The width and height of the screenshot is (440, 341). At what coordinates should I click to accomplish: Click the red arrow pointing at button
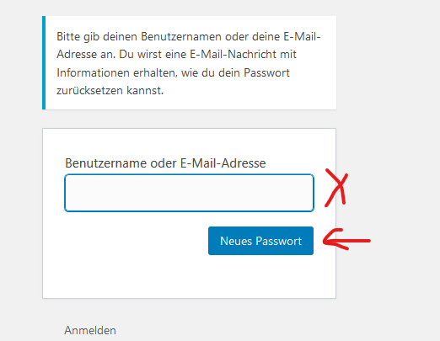pyautogui.click(x=346, y=239)
